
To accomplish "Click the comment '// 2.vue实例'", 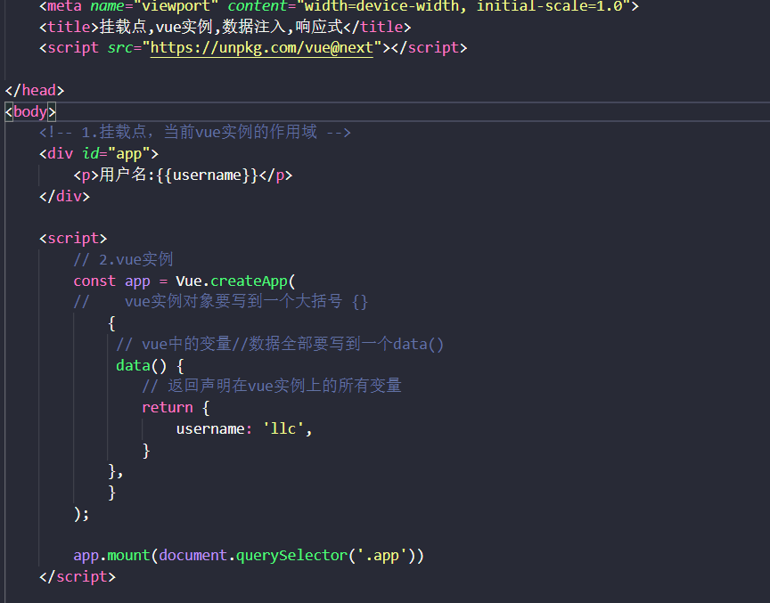I will pos(123,259).
